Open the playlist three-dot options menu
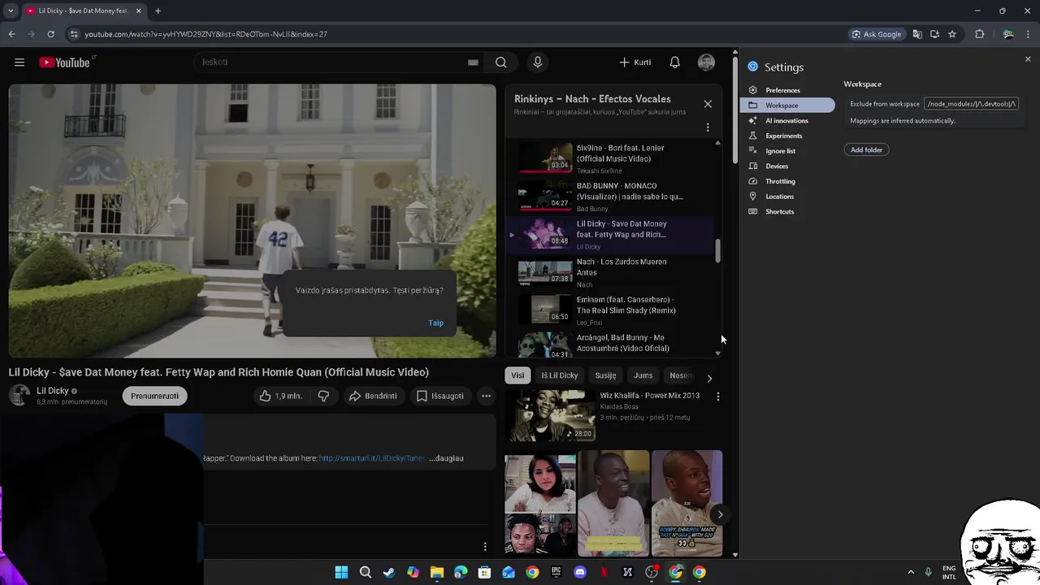Viewport: 1040px width, 585px height. tap(708, 128)
